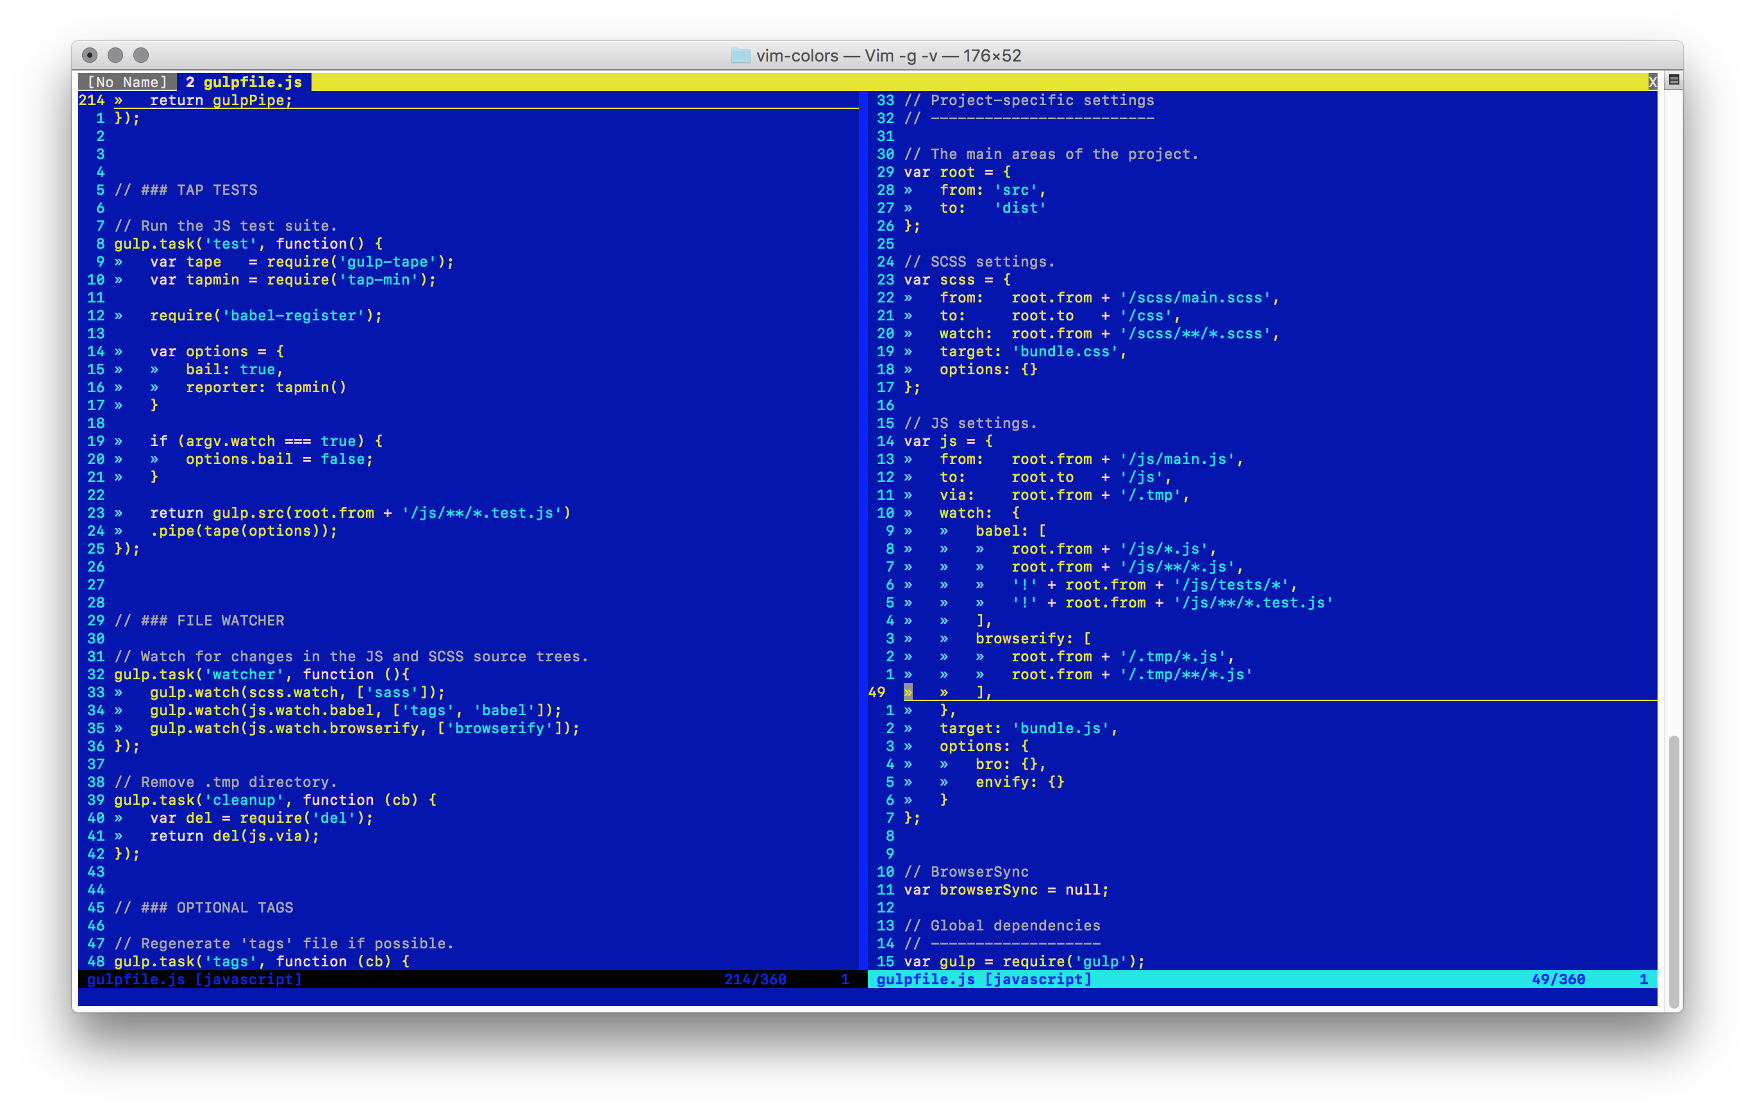The height and width of the screenshot is (1115, 1755).
Task: Click the // ### FILE WATCHER comment
Action: pos(199,620)
